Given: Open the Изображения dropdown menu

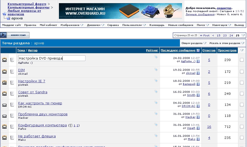Looking at the screenshot, I should click(x=72, y=25).
